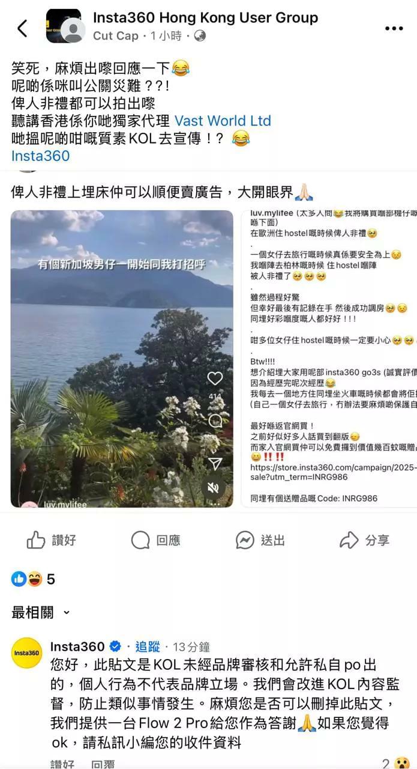
Task: View reactions count showing 5
Action: click(x=33, y=579)
